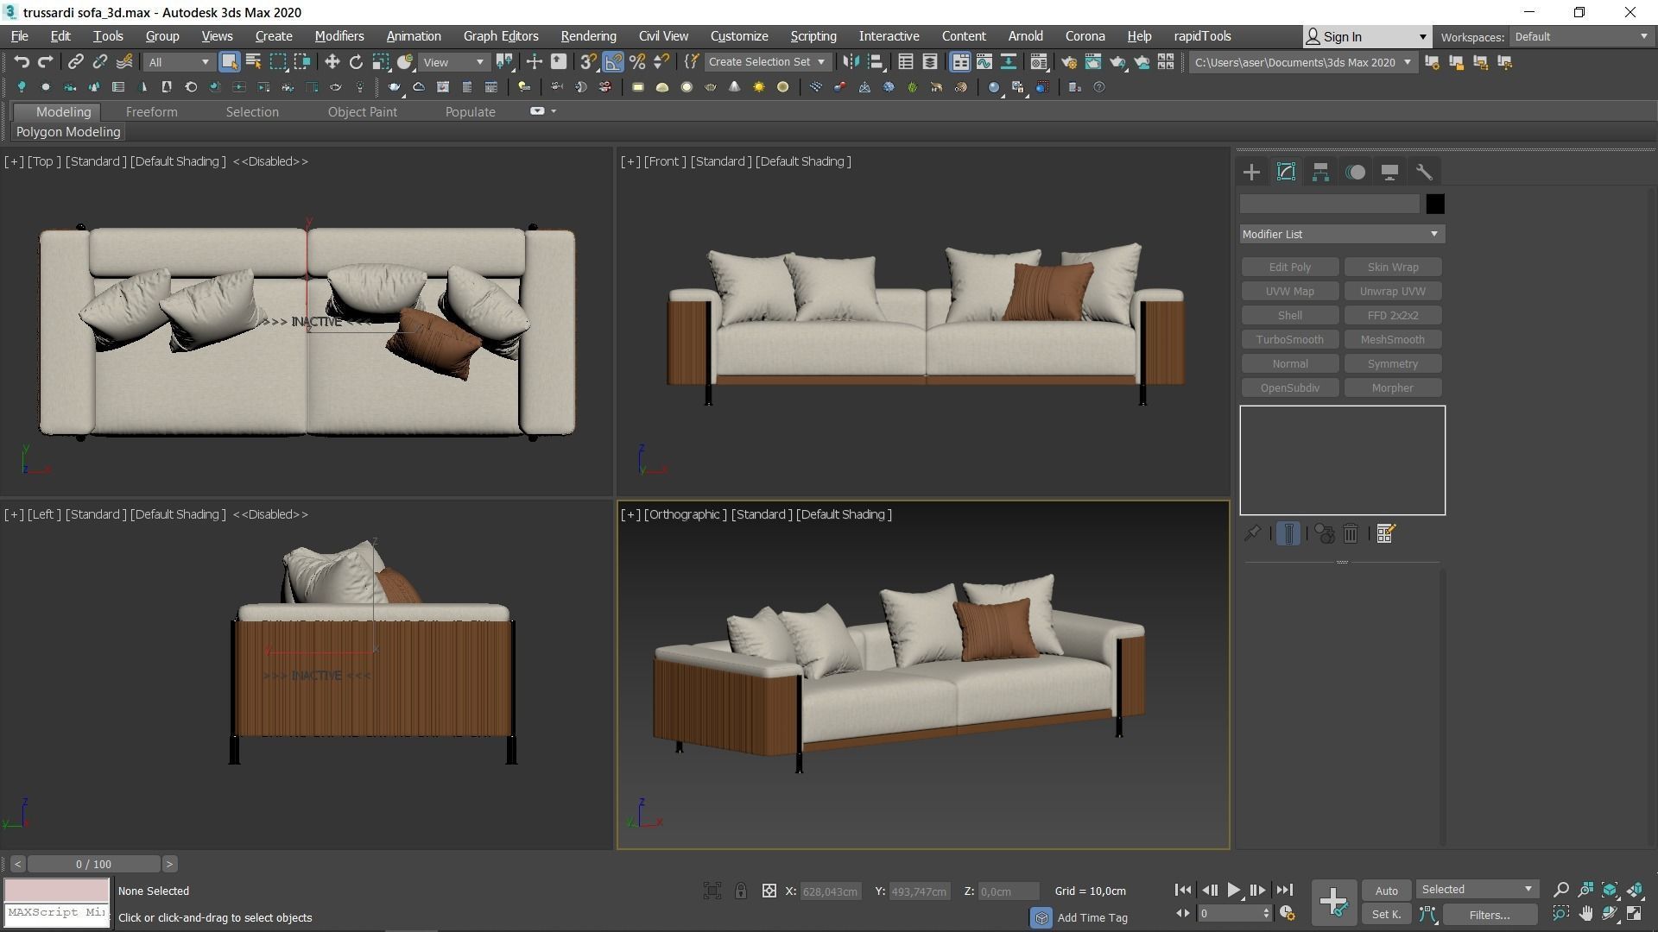Open the Modifier List dropdown
The image size is (1658, 932).
tap(1342, 234)
